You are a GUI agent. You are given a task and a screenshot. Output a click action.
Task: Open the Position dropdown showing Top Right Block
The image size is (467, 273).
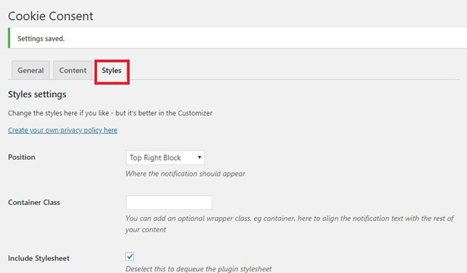click(x=165, y=158)
